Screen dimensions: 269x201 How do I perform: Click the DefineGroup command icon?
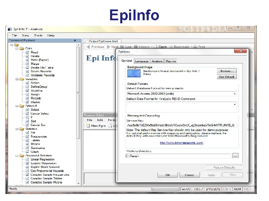pyautogui.click(x=27, y=87)
